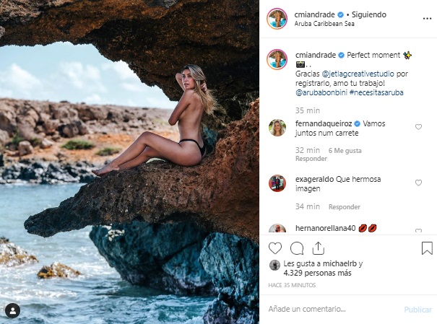Viewport: 437px width, 324px height.
Task: Open fernandaqueiroz's avatar
Action: click(277, 128)
